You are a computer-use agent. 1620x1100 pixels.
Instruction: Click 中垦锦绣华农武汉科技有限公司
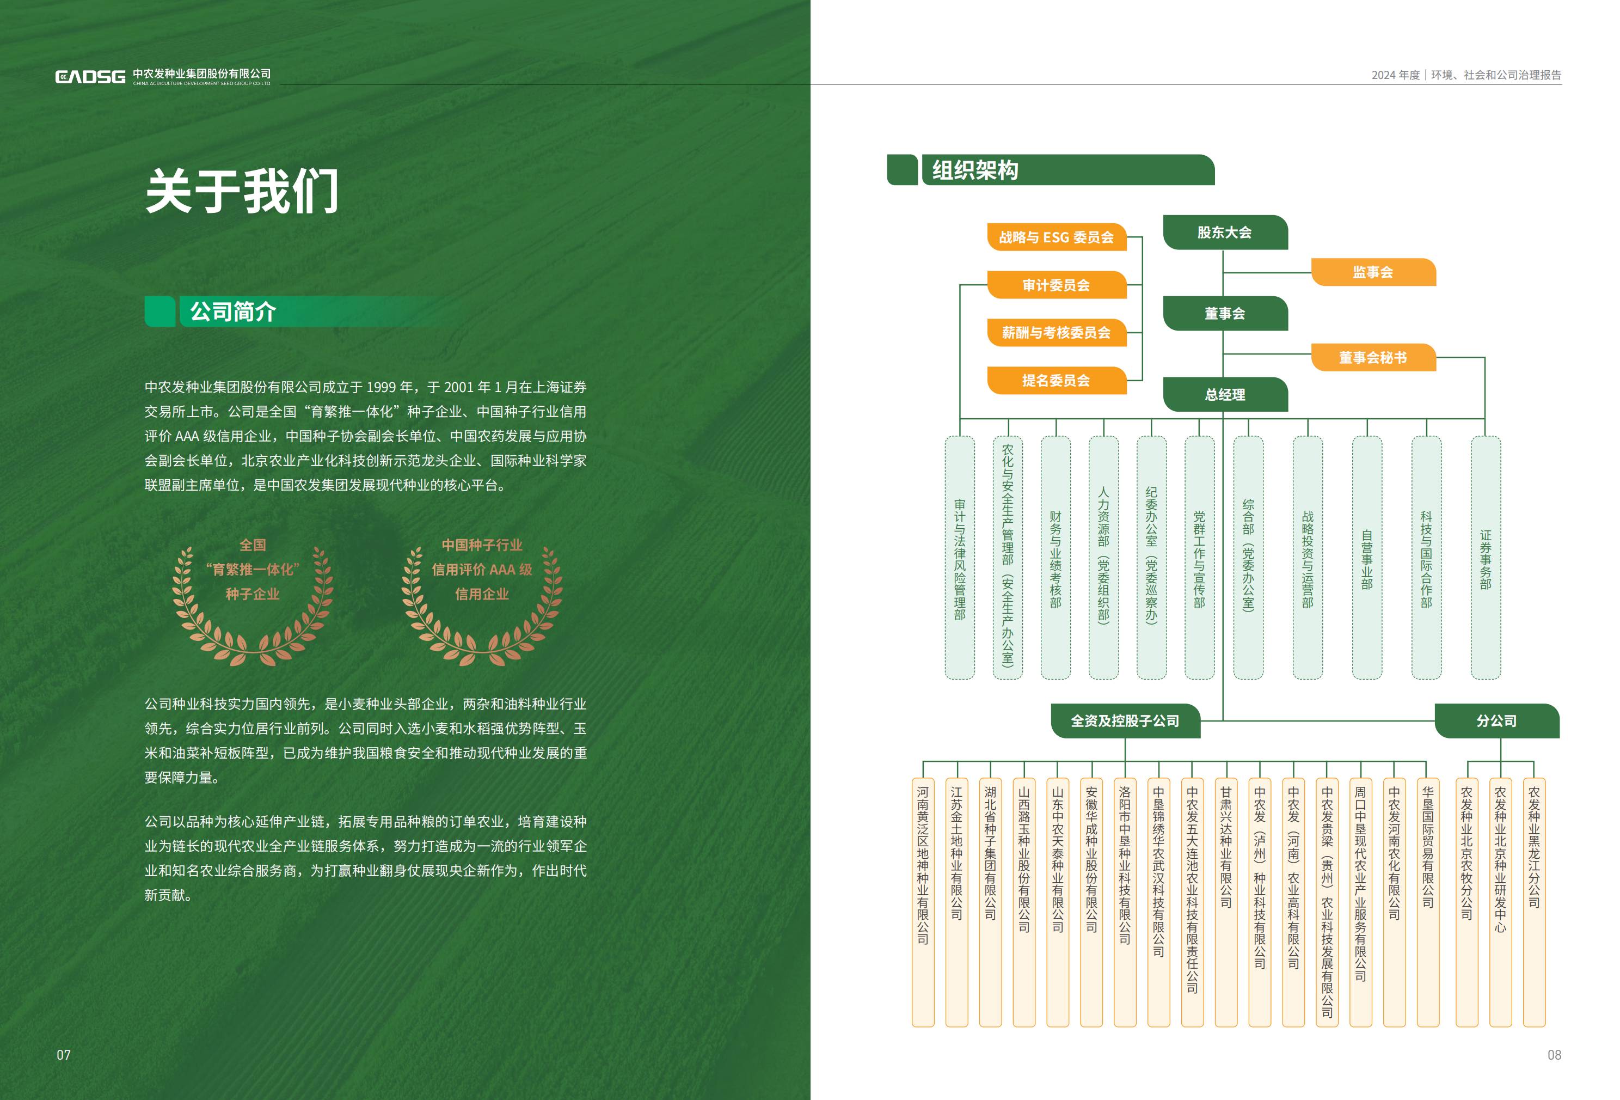point(1158,903)
